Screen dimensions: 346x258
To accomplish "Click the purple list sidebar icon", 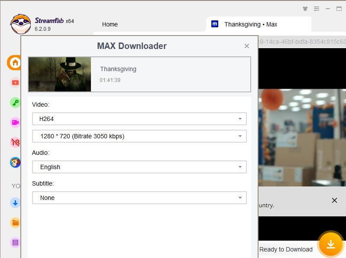I will [15, 242].
